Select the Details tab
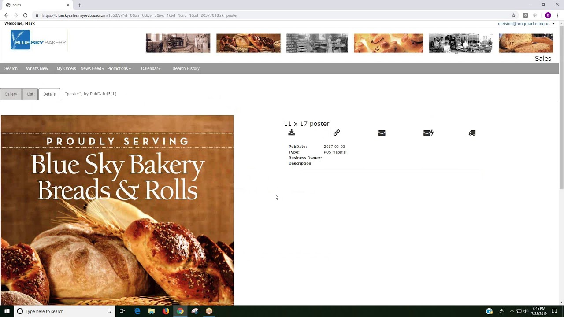Viewport: 564px width, 317px height. (x=49, y=94)
